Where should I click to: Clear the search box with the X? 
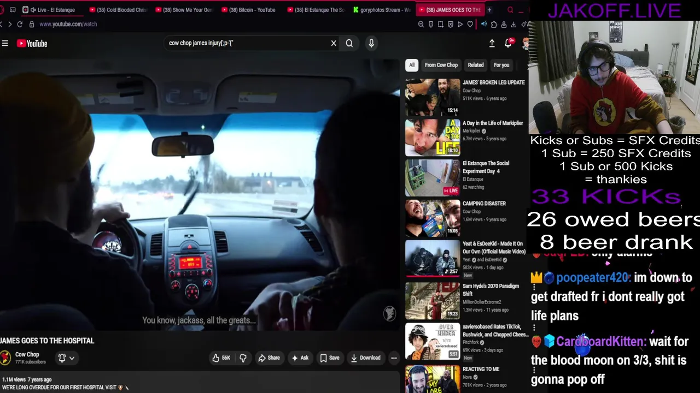pos(334,43)
